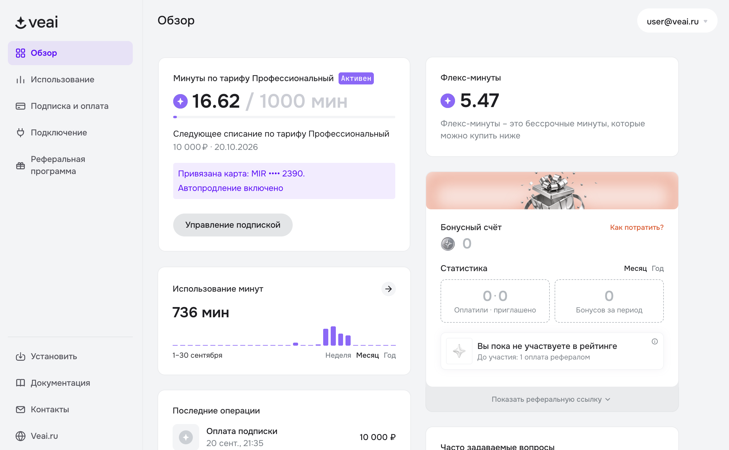Click the Использование bar chart icon
Viewport: 729px width, 450px height.
21,80
